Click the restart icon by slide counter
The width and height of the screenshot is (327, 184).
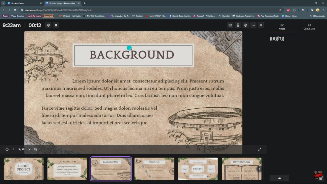7,149
